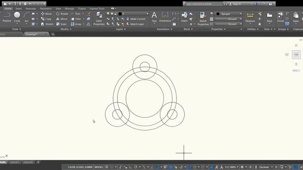Click the coordinates readout in status bar
The width and height of the screenshot is (303, 170).
pos(80,167)
